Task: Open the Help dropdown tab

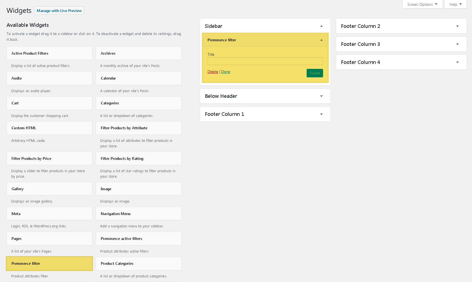Action: (456, 4)
